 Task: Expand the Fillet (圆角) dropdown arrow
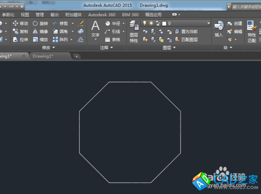tap(73, 31)
